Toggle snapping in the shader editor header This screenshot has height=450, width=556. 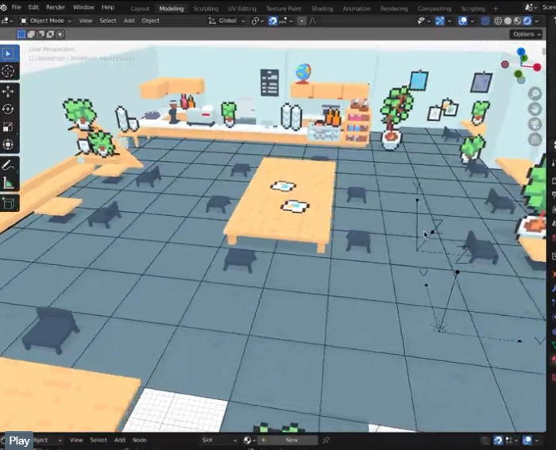[498, 440]
